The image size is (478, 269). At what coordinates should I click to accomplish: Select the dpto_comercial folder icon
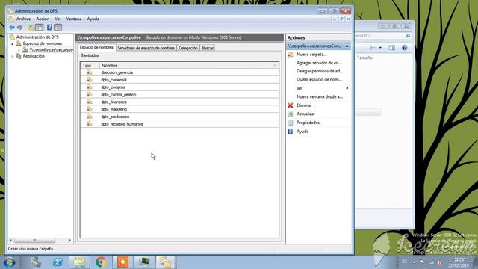[89, 80]
